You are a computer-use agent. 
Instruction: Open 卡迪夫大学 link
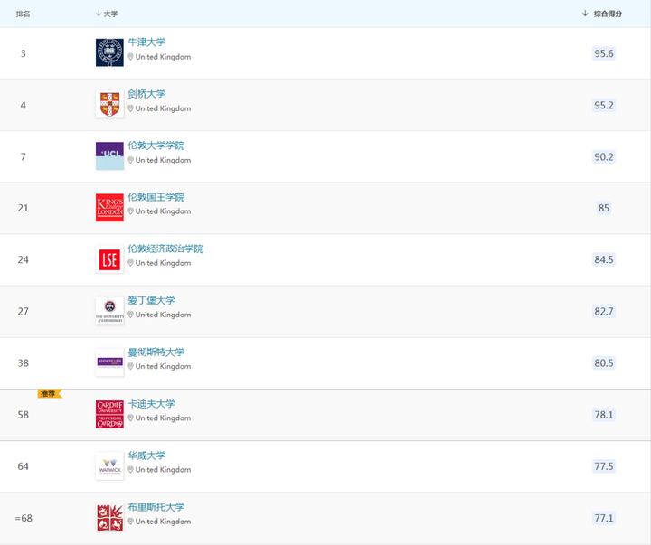[x=152, y=403]
